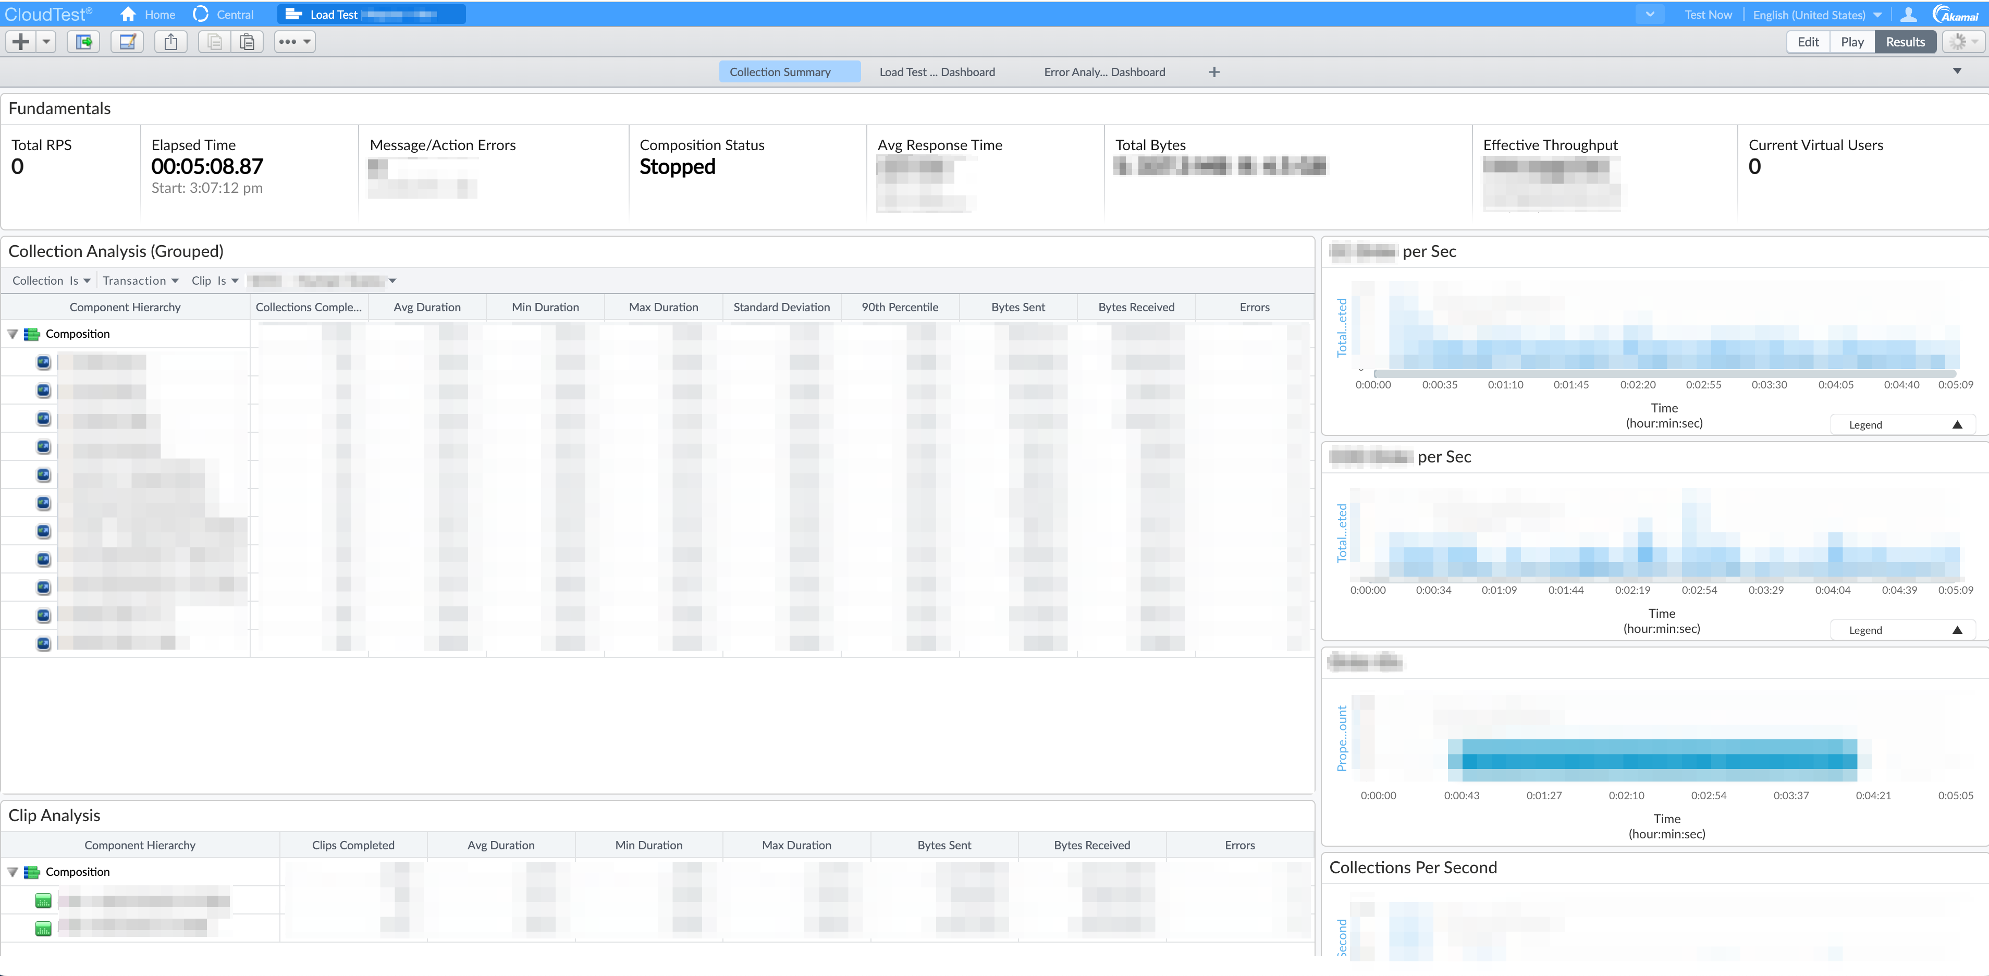
Task: Click the Home house icon
Action: pyautogui.click(x=128, y=15)
